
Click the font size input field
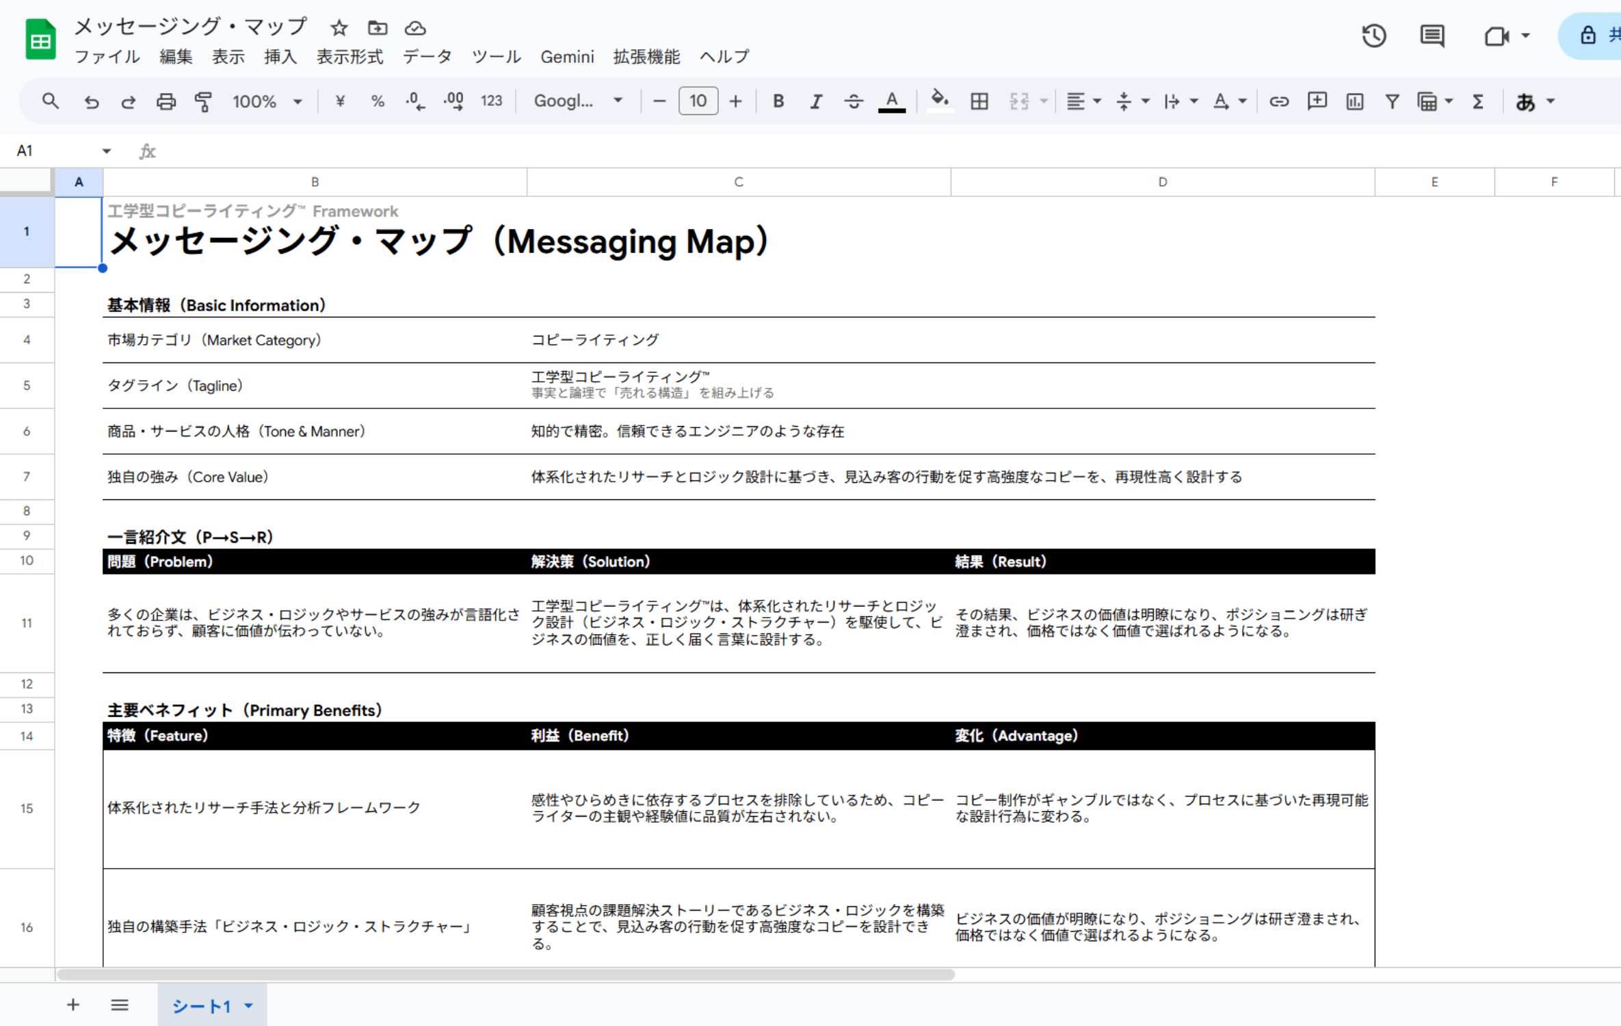pos(698,102)
